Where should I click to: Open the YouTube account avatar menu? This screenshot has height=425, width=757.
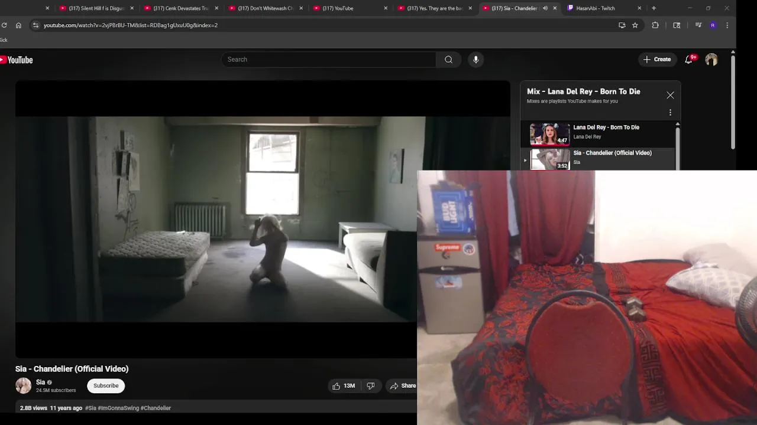coord(711,60)
